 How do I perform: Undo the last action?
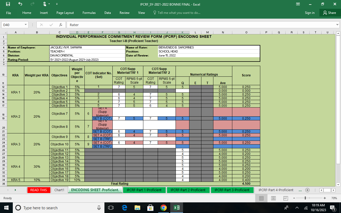coord(21,4)
